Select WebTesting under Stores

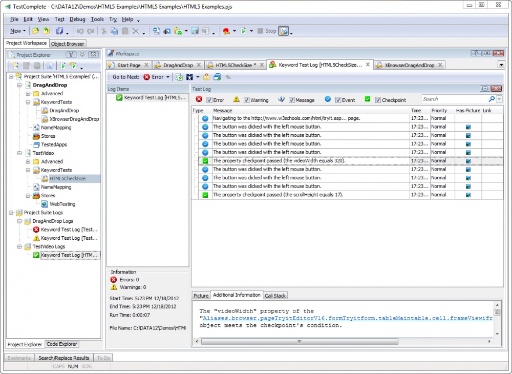pyautogui.click(x=62, y=204)
